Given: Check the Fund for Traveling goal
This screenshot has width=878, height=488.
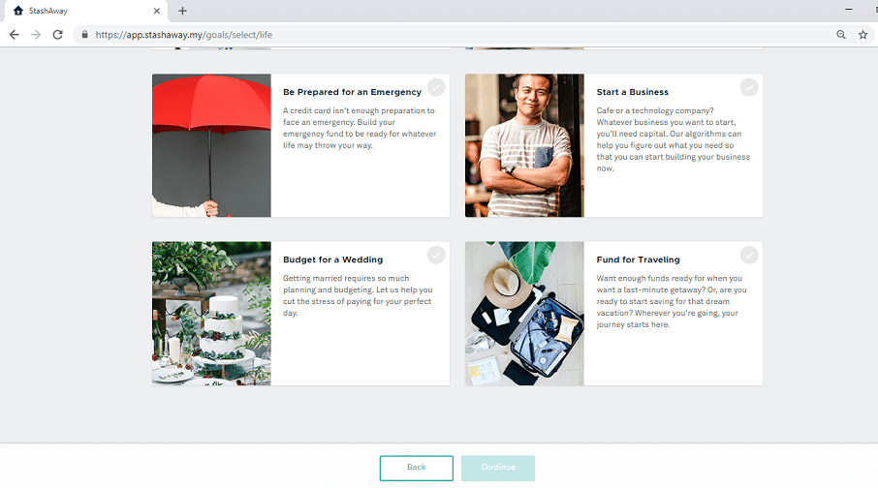Looking at the screenshot, I should click(749, 255).
